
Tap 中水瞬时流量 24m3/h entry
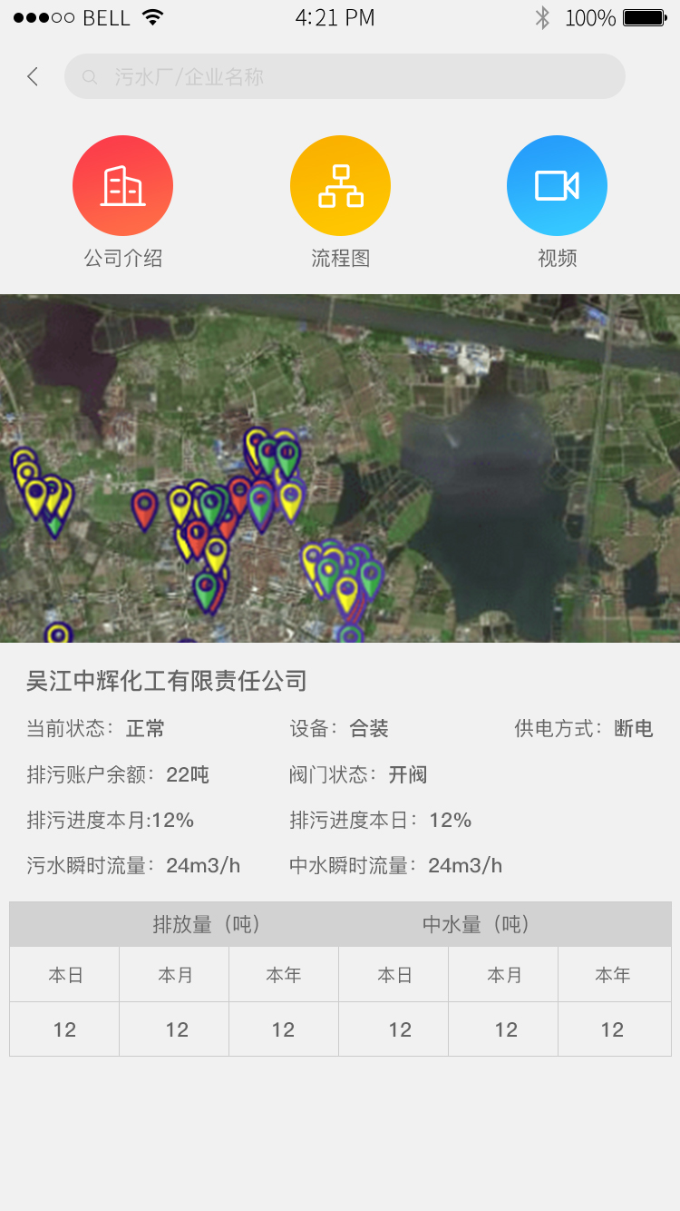point(396,865)
